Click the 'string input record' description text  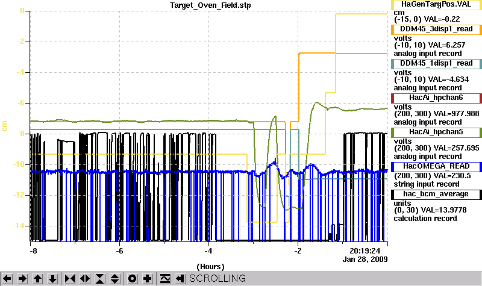tap(427, 184)
